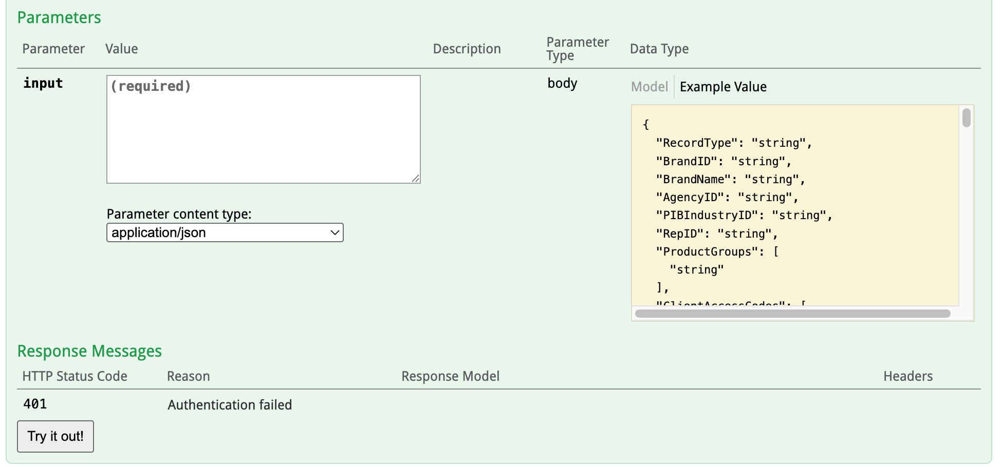
Task: Click the Response Messages section heading
Action: tap(89, 351)
